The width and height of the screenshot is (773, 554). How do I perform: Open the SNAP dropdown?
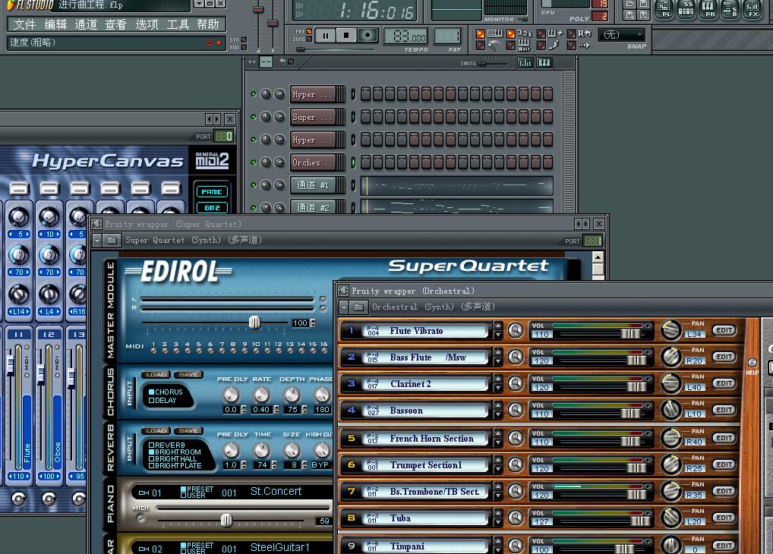622,34
